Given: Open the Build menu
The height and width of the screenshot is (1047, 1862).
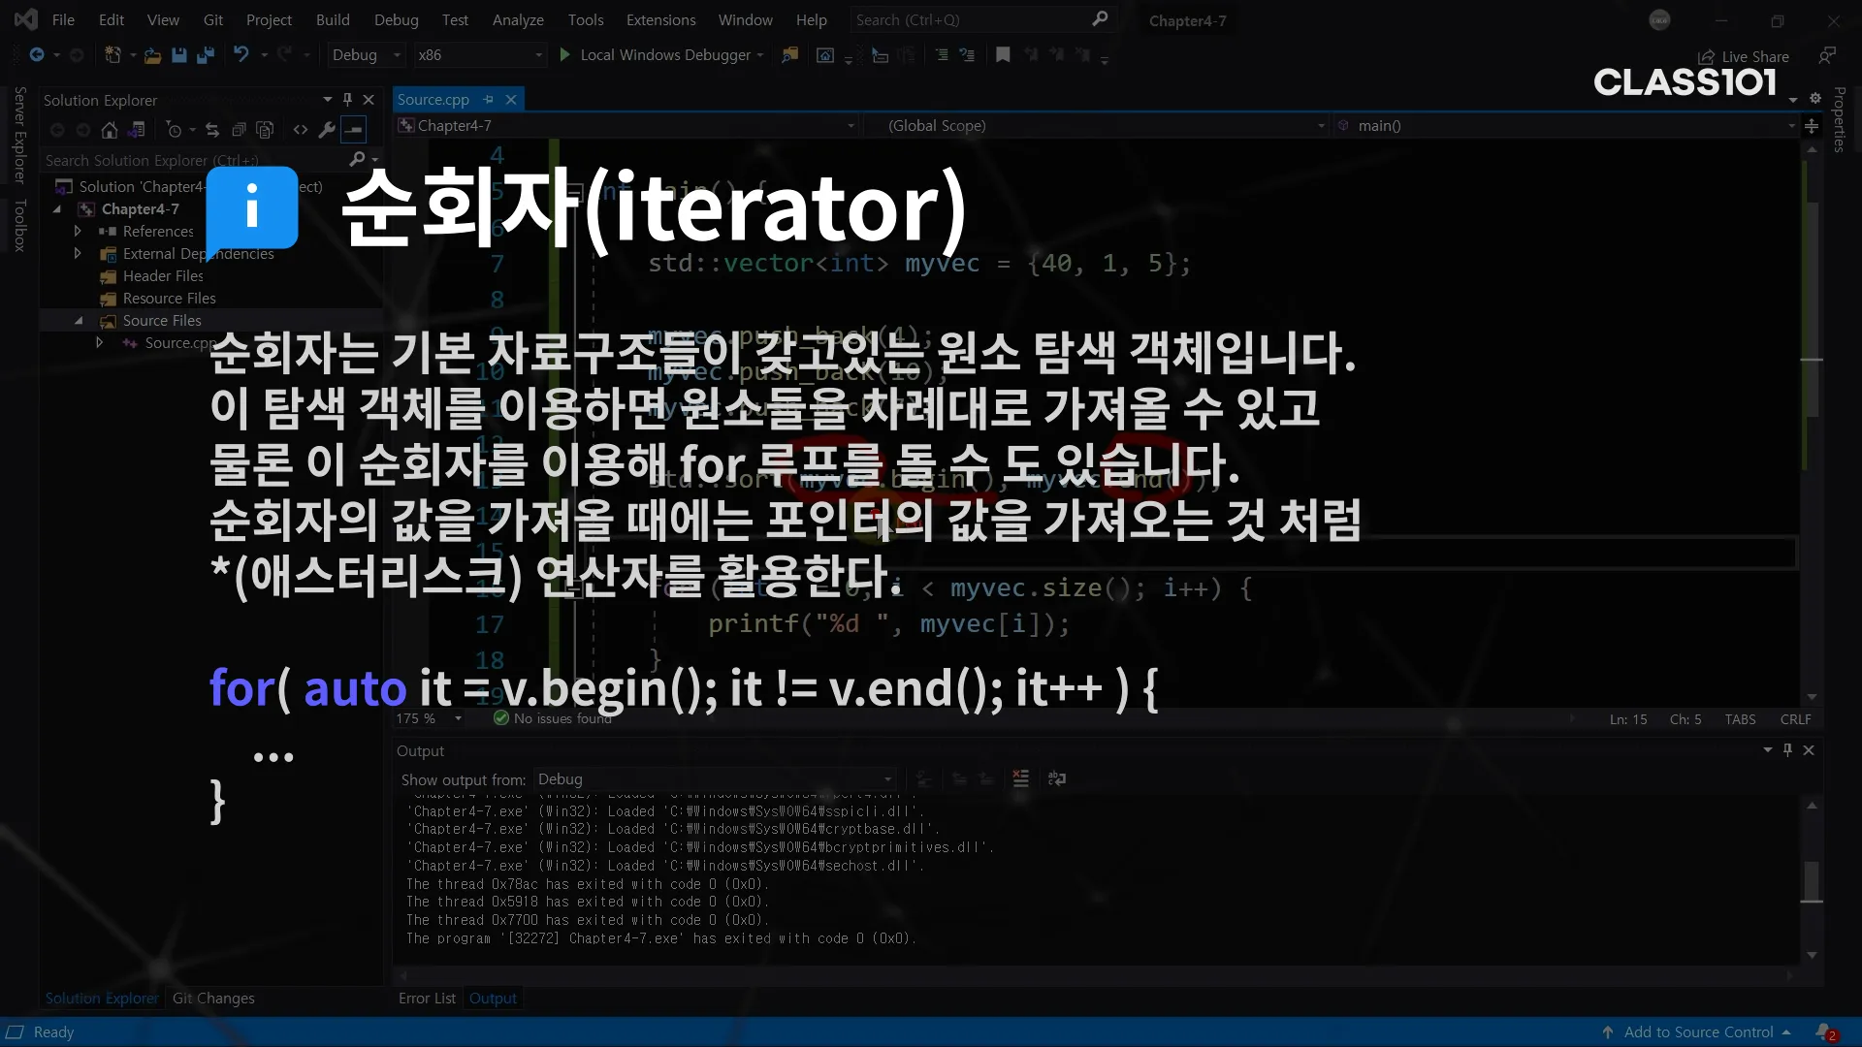Looking at the screenshot, I should coord(333,19).
